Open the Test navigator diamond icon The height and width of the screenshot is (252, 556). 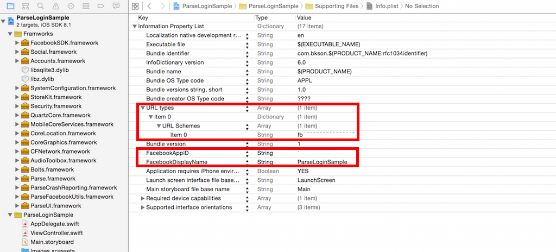(x=71, y=6)
